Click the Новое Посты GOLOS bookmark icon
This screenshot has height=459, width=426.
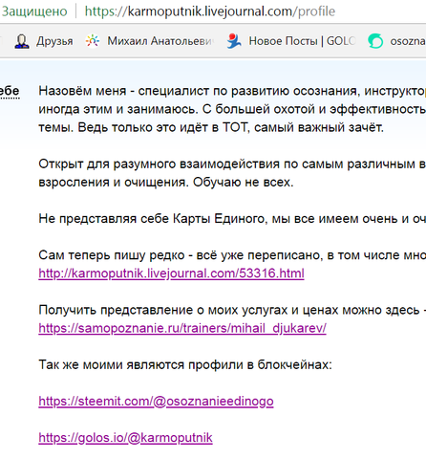pyautogui.click(x=234, y=41)
